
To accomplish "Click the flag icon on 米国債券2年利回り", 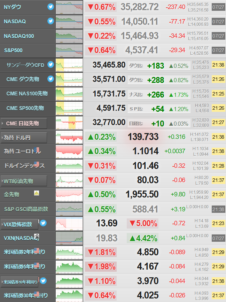I will tap(37, 251).
